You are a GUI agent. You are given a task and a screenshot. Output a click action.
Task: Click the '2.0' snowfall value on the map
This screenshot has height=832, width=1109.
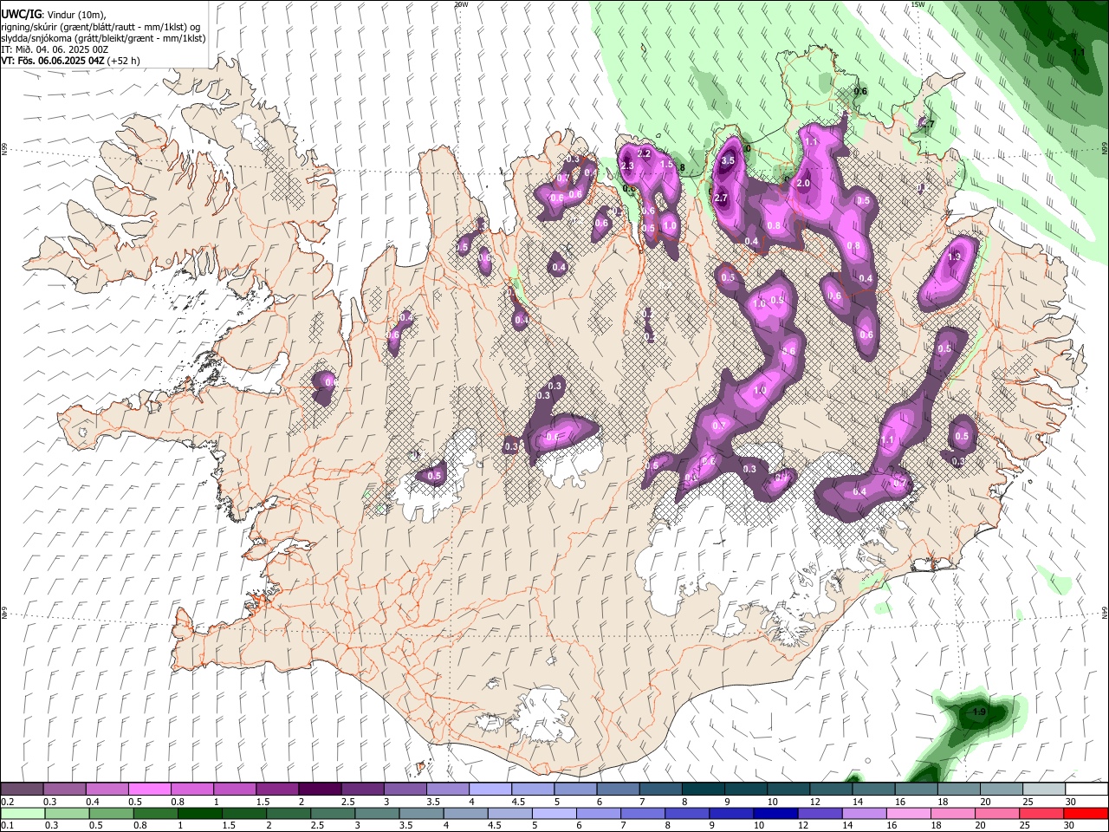pyautogui.click(x=803, y=184)
